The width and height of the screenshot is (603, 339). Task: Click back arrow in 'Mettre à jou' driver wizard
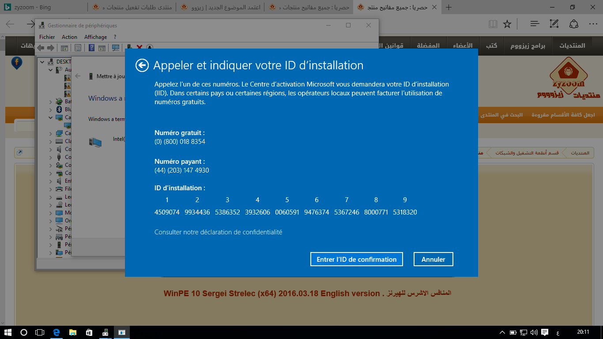point(78,76)
